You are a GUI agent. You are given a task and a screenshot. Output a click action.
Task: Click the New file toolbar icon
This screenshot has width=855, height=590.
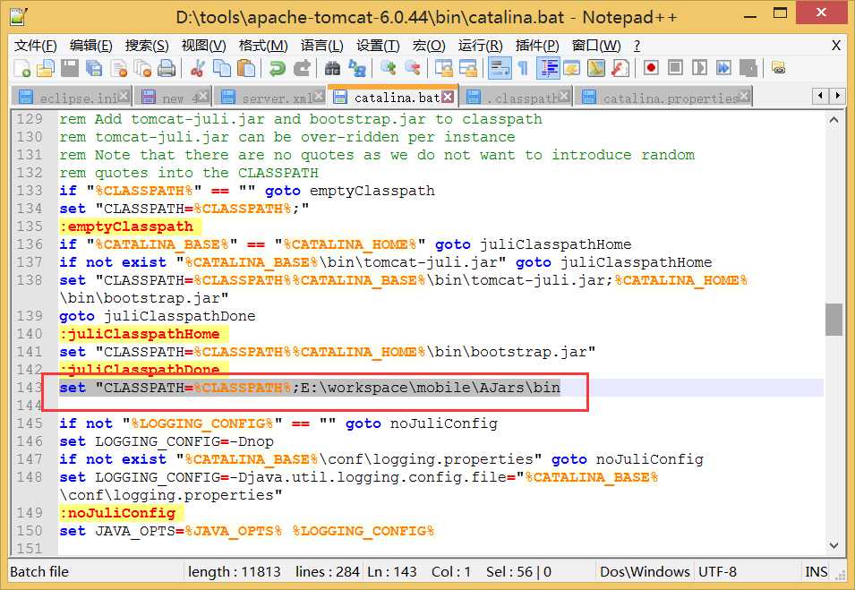tap(21, 68)
